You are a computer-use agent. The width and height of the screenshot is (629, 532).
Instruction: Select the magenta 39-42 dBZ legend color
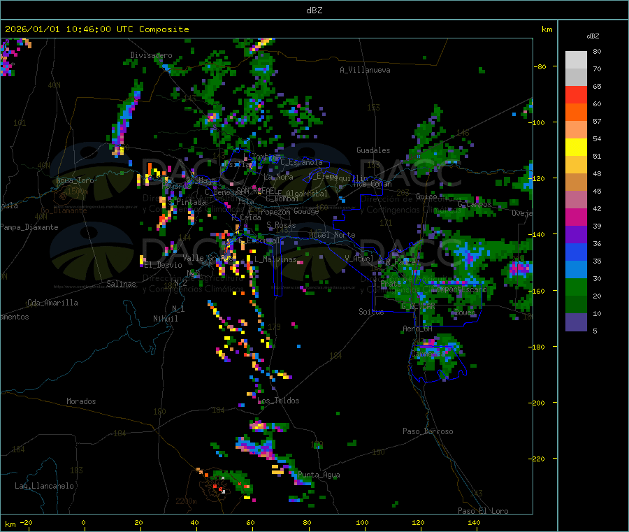576,217
